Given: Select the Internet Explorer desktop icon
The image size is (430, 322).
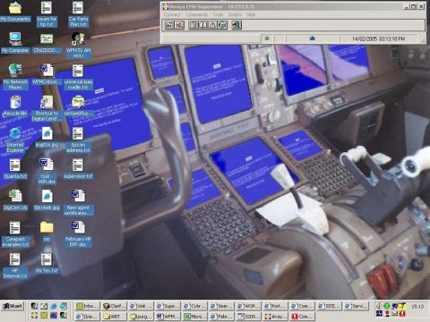Looking at the screenshot, I should [x=15, y=140].
